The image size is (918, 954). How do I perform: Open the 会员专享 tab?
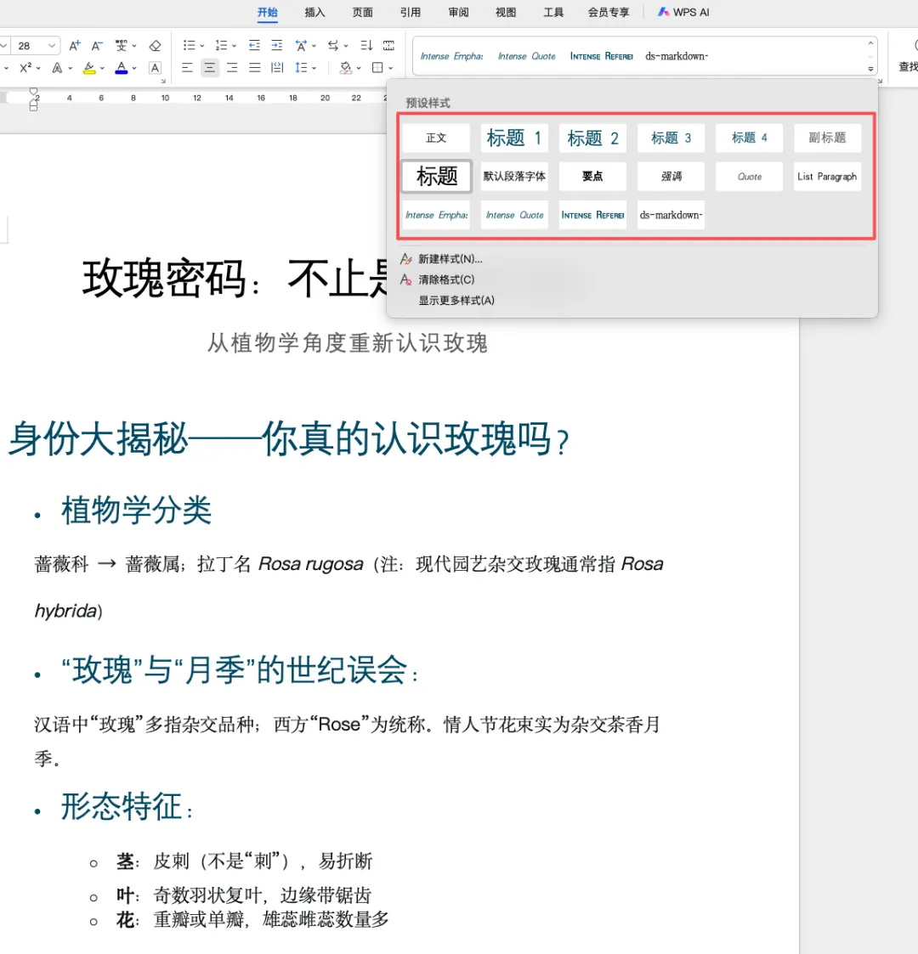pos(609,12)
